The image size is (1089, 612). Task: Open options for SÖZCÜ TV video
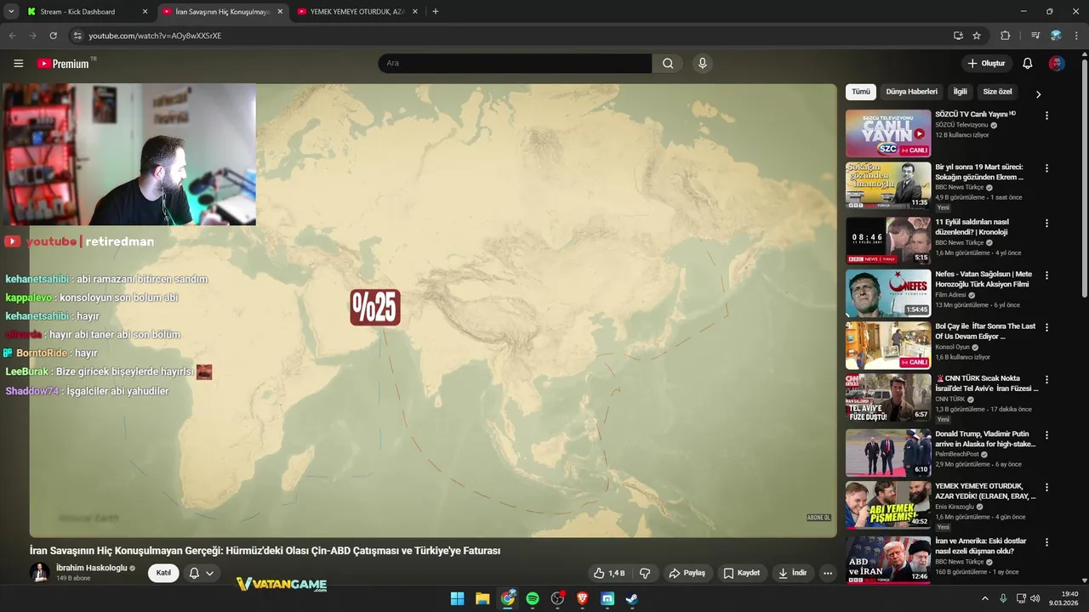1046,116
